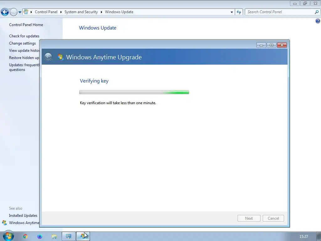The width and height of the screenshot is (321, 241).
Task: Click the Windows Update heading
Action: point(98,28)
